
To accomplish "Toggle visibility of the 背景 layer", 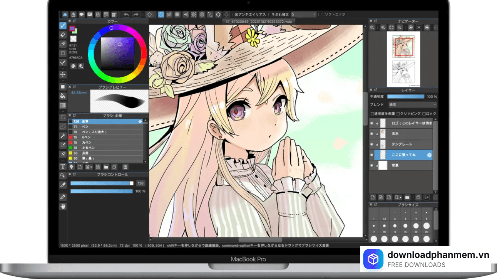I will [372, 165].
